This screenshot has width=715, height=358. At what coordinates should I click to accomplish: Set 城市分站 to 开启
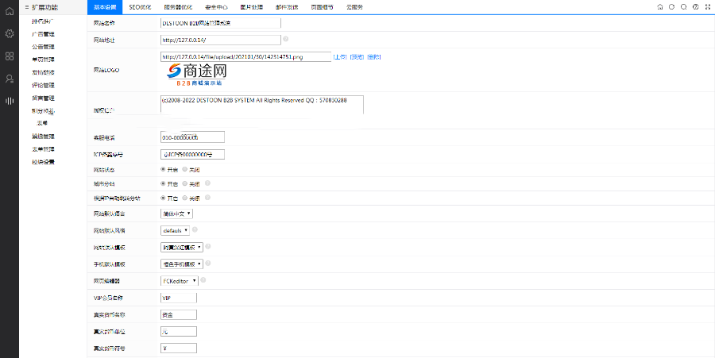(163, 183)
